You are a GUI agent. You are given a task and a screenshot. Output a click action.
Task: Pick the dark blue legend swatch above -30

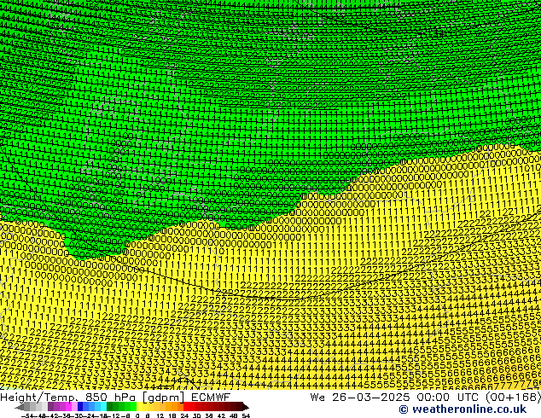click(80, 406)
